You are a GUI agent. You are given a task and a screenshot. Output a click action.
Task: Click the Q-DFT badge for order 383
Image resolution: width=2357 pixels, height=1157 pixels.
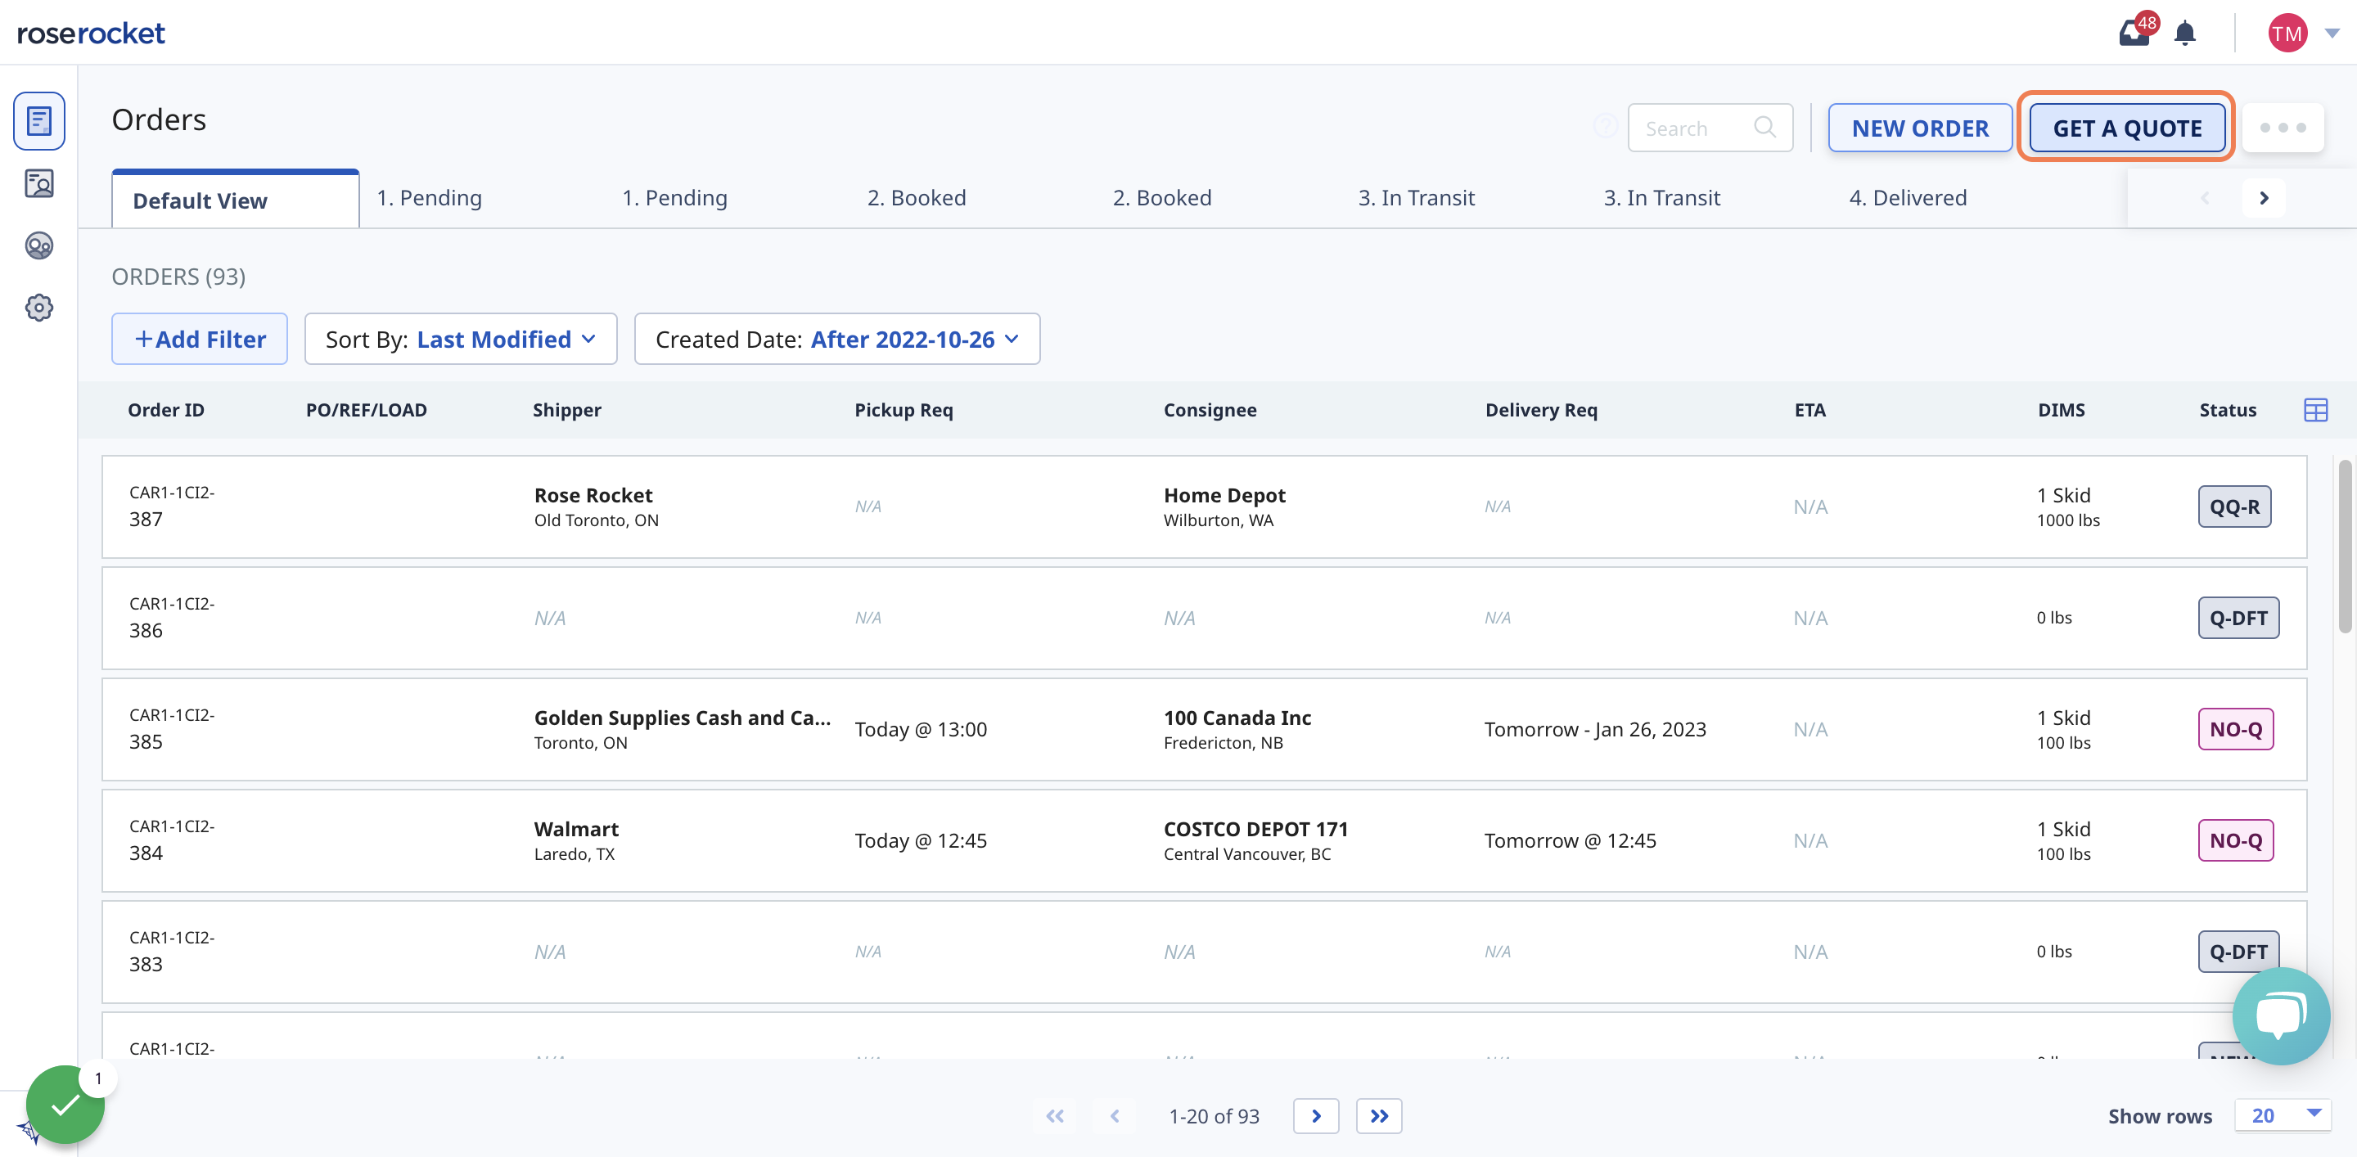2238,951
